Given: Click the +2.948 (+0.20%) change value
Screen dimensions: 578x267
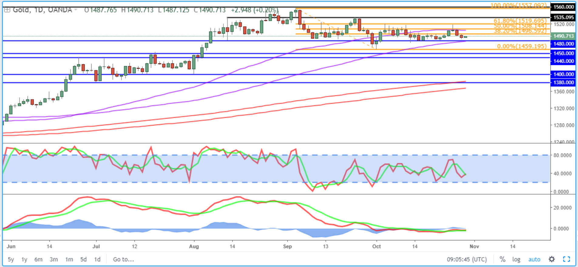Looking at the screenshot, I should pos(254,10).
